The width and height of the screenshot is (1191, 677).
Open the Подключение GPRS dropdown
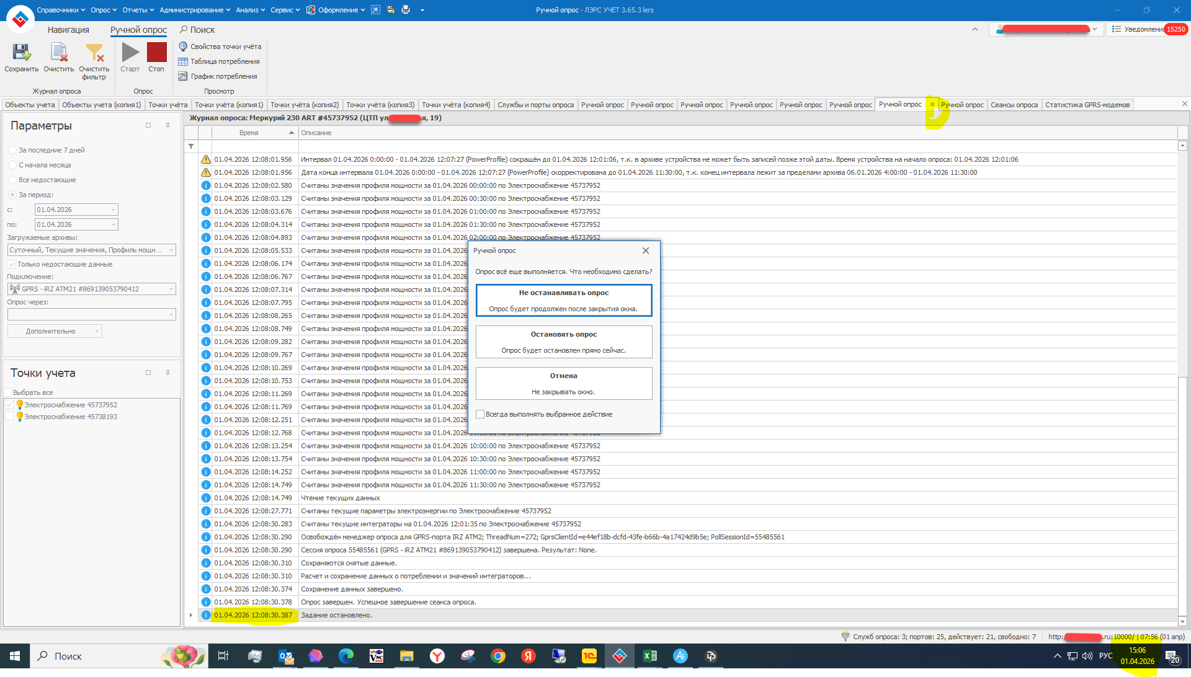171,289
